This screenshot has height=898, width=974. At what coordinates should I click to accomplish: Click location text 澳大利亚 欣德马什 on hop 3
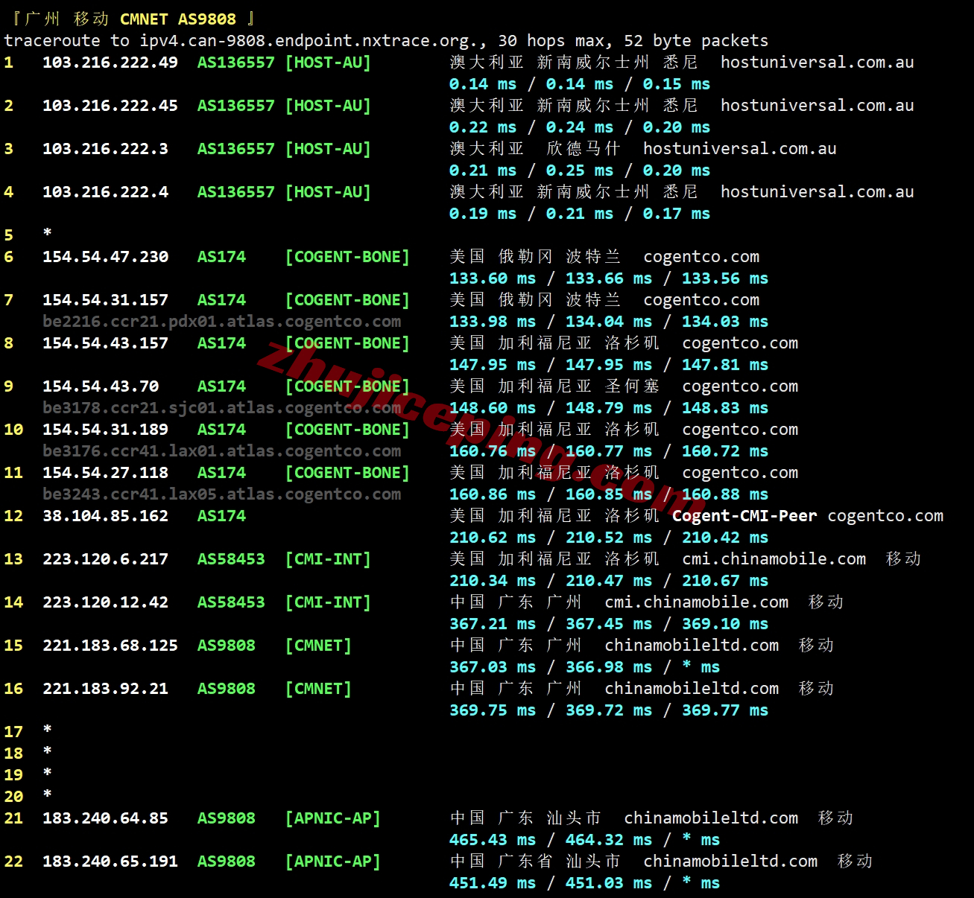tap(535, 149)
